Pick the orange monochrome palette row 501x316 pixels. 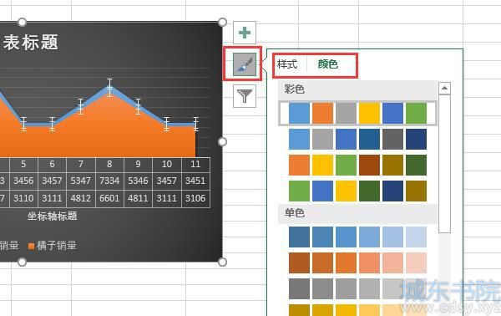coord(357,262)
